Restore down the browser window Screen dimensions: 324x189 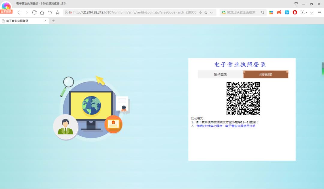pos(311,4)
